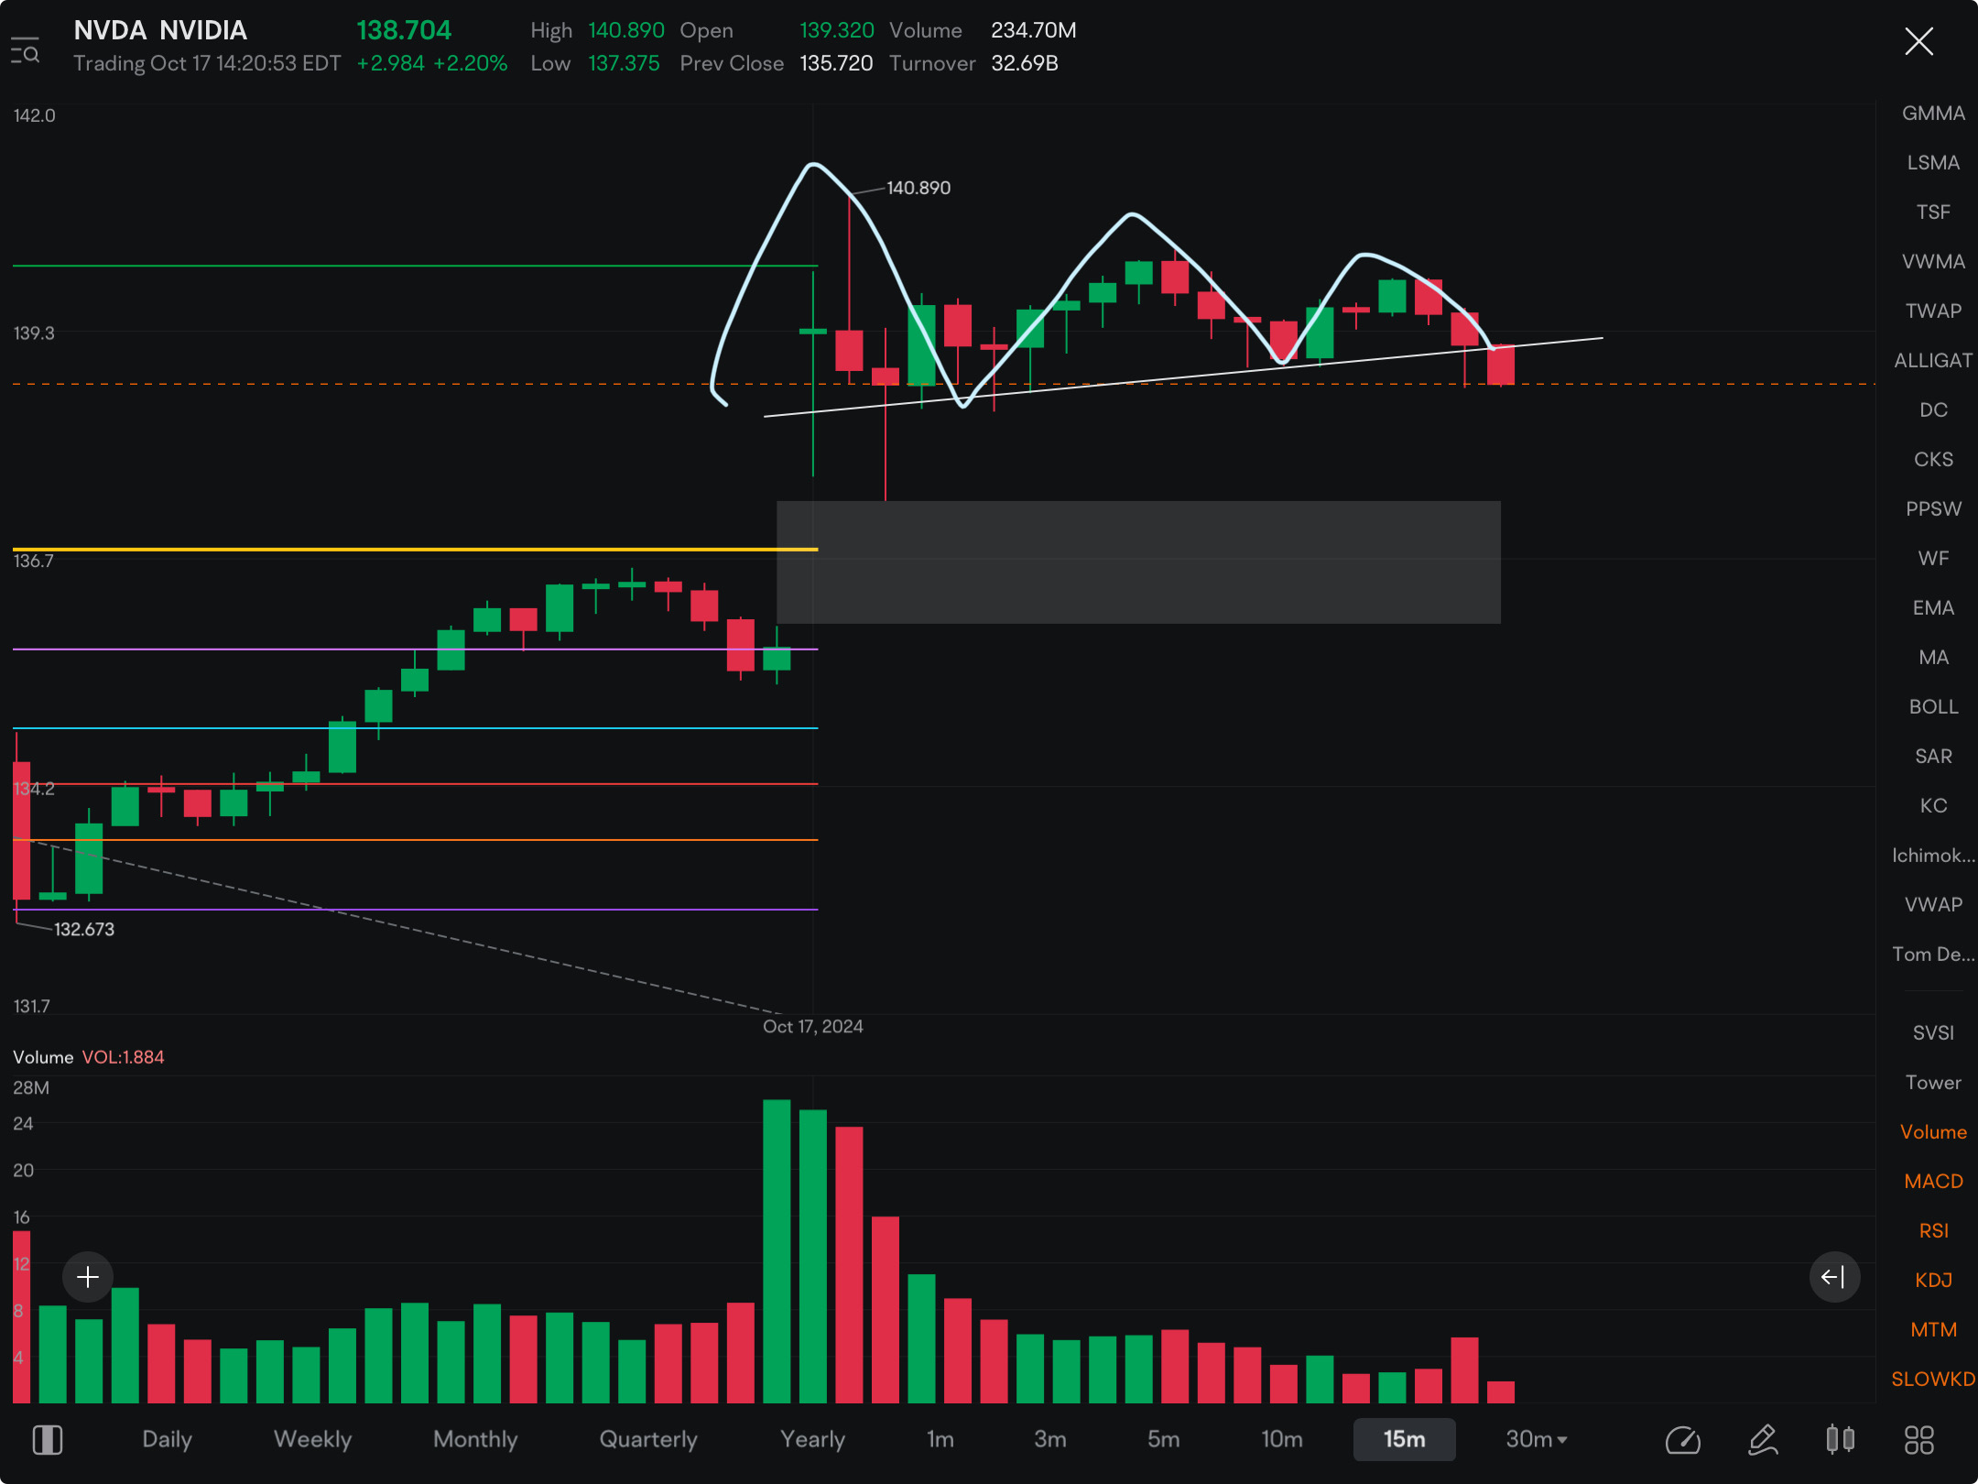This screenshot has width=1978, height=1484.
Task: Click the tallest green volume bar
Action: coord(777,1250)
